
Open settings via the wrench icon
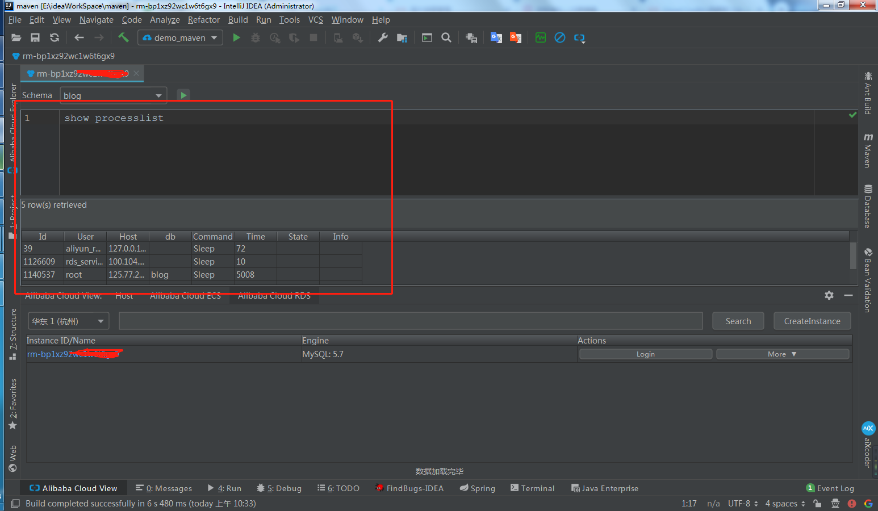tap(383, 37)
